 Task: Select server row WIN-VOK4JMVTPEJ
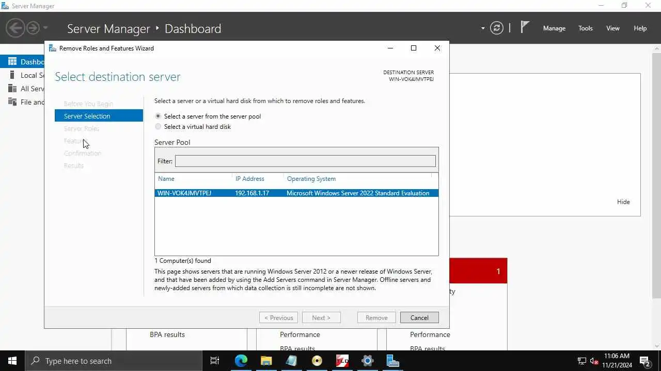coord(296,193)
